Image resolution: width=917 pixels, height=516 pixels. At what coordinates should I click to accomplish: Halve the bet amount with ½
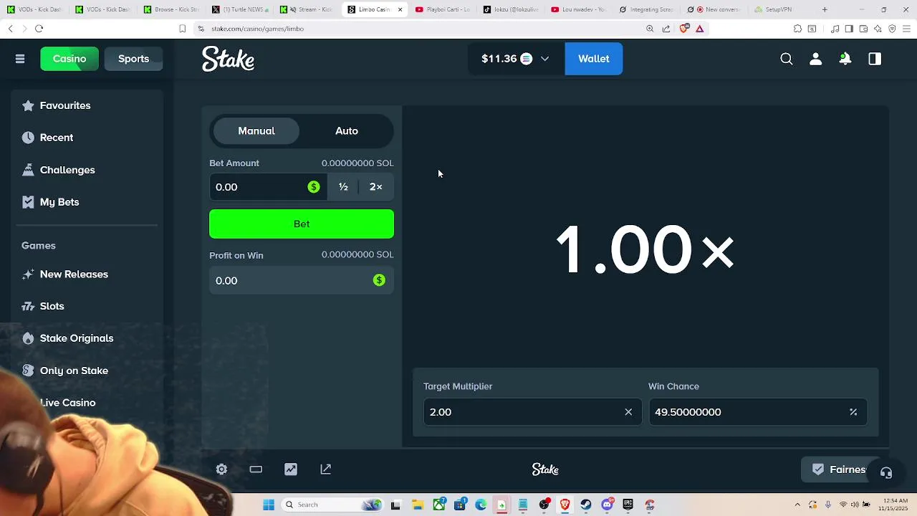pos(343,187)
